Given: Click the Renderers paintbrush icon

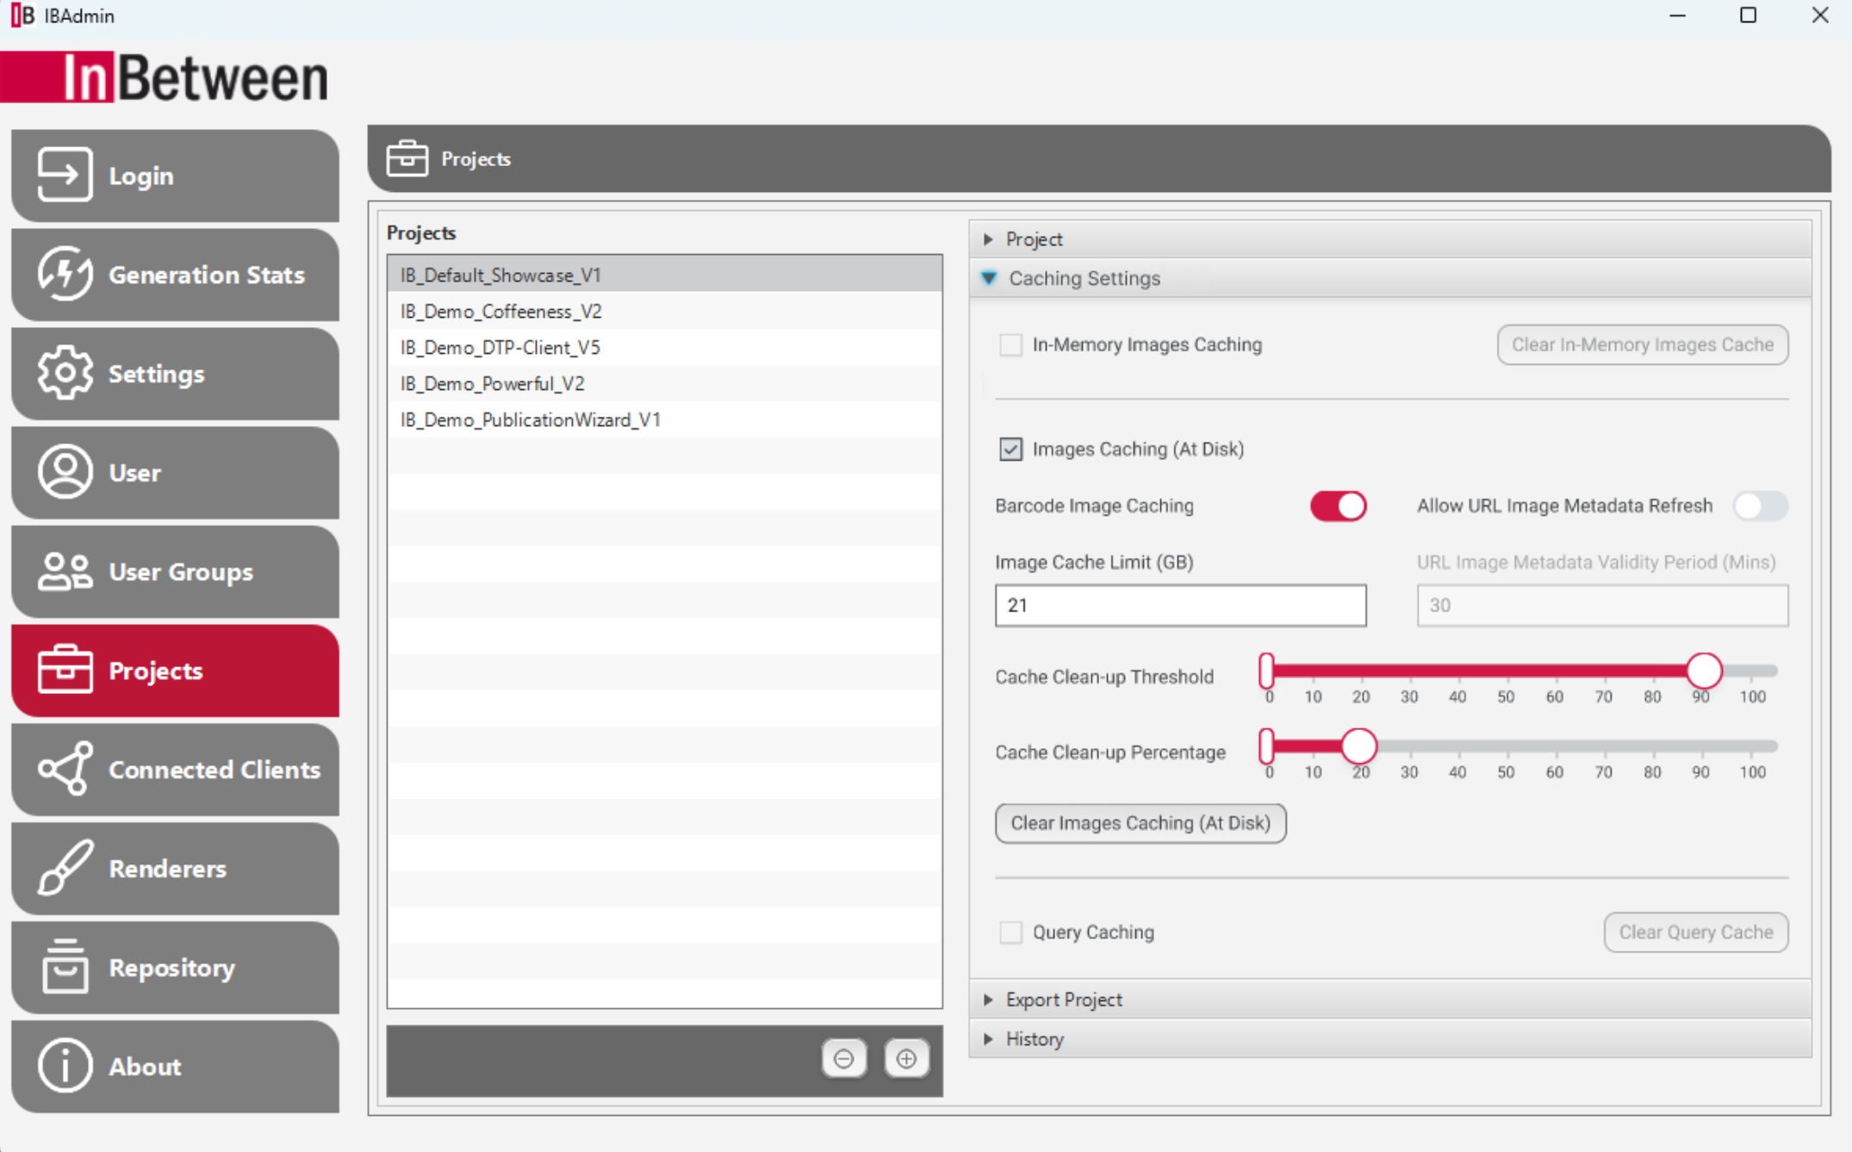Looking at the screenshot, I should click(x=65, y=868).
